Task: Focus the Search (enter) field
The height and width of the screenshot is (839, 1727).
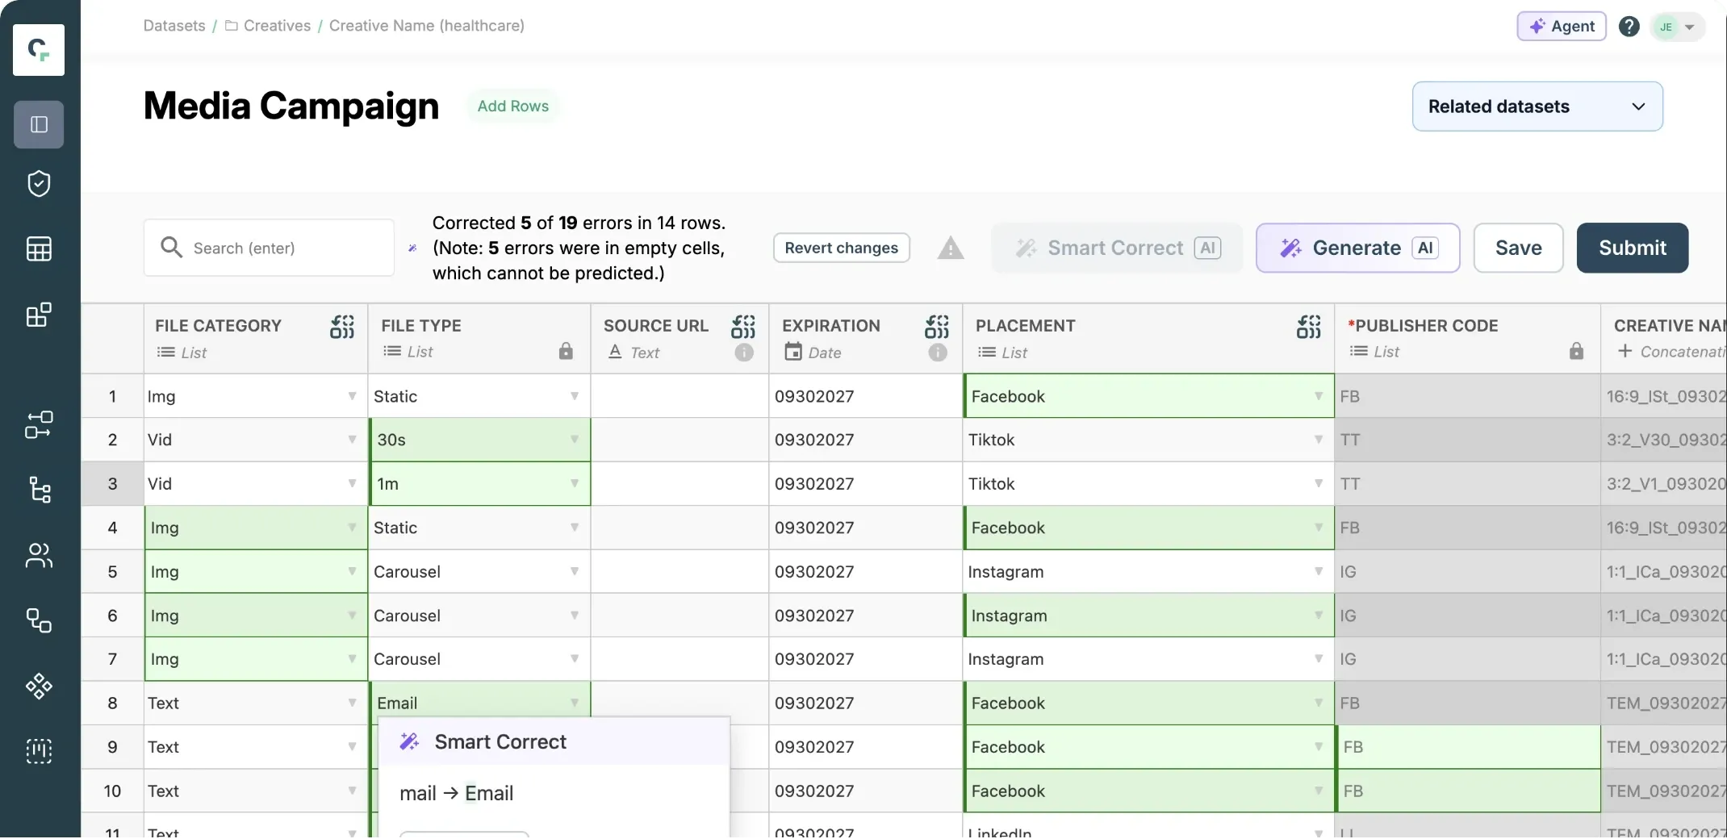Action: coord(269,248)
